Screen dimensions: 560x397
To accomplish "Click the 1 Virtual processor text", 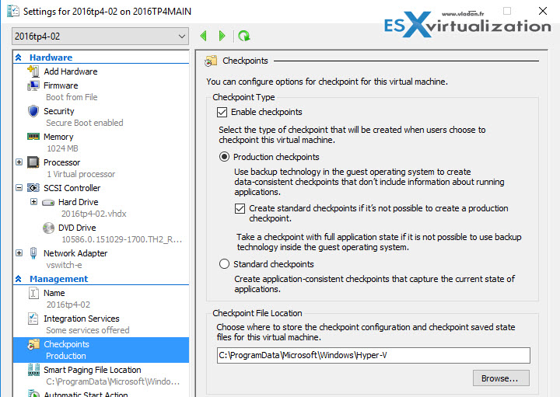I will click(x=81, y=174).
